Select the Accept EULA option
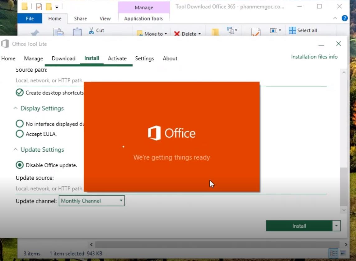Viewport: 356px width, 261px height. pyautogui.click(x=20, y=134)
